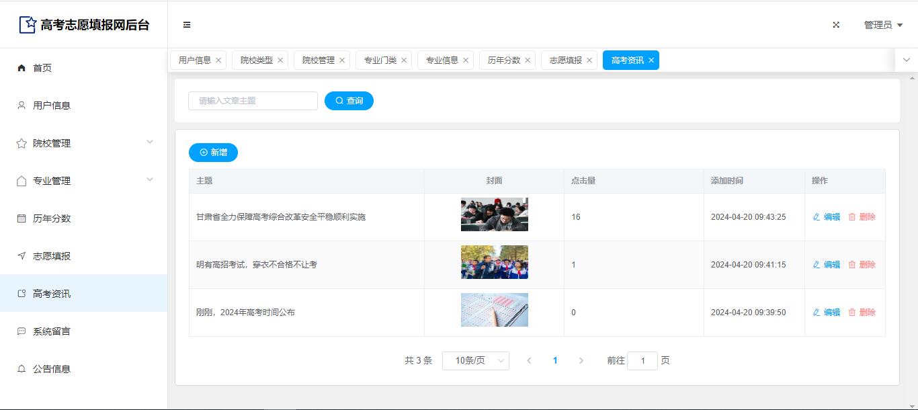The image size is (918, 410).
Task: Switch to the 院校管理 tab
Action: click(318, 60)
